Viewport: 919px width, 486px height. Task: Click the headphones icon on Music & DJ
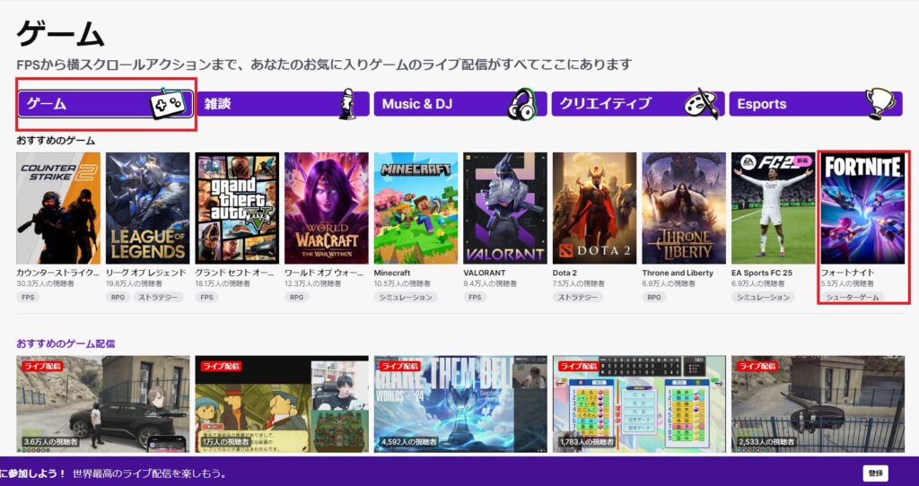pos(522,104)
